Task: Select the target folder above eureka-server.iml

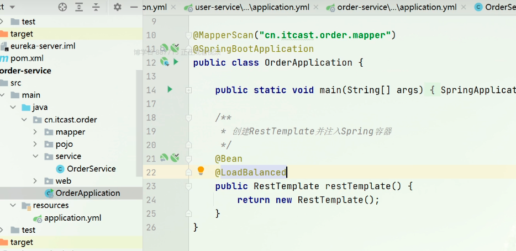Action: pyautogui.click(x=17, y=34)
